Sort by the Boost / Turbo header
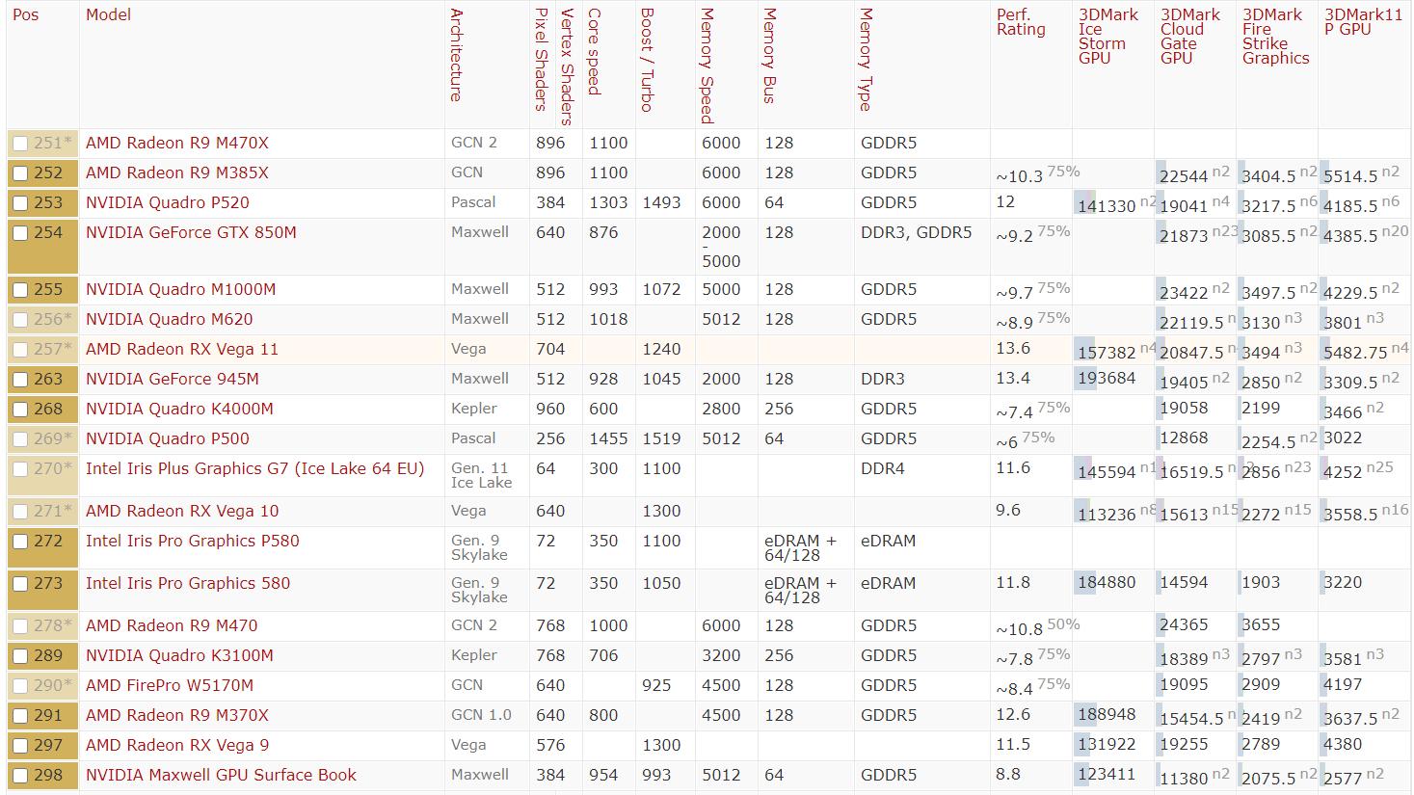The width and height of the screenshot is (1414, 795). point(647,60)
